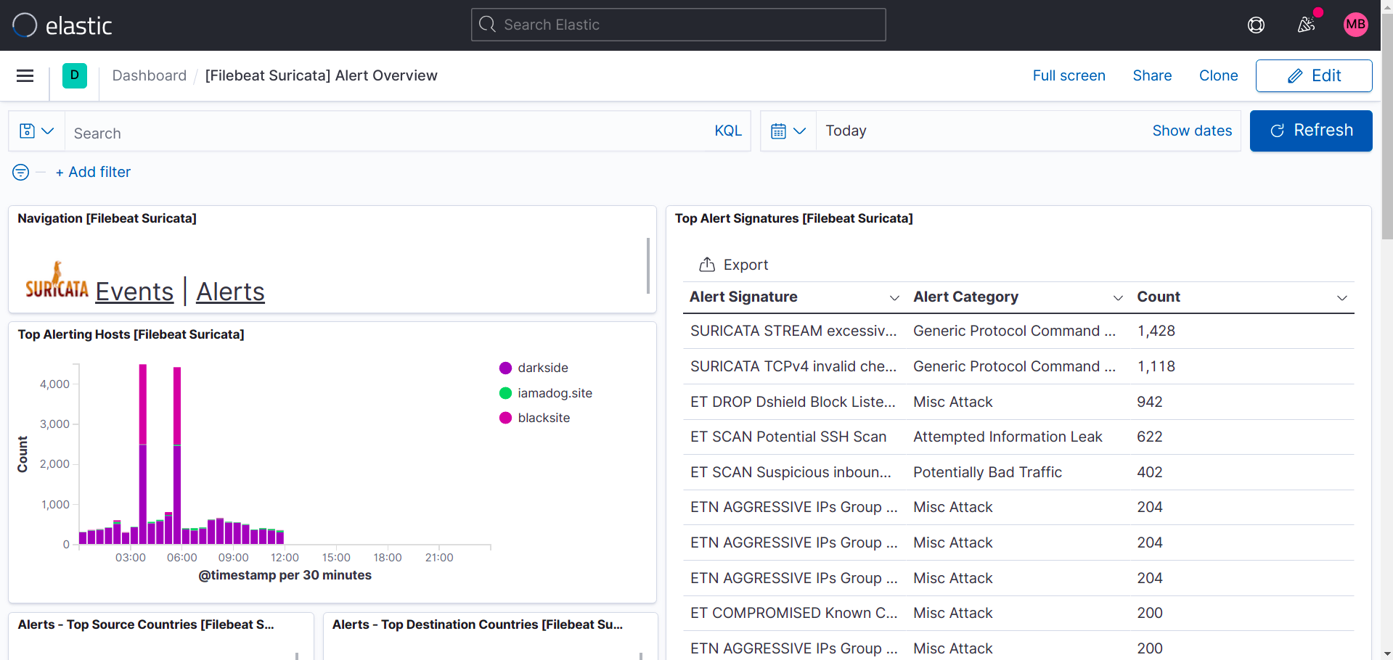Screen dimensions: 1393x660
Task: Select 'ET DROP Dshield Block Liste...' cell
Action: [793, 402]
